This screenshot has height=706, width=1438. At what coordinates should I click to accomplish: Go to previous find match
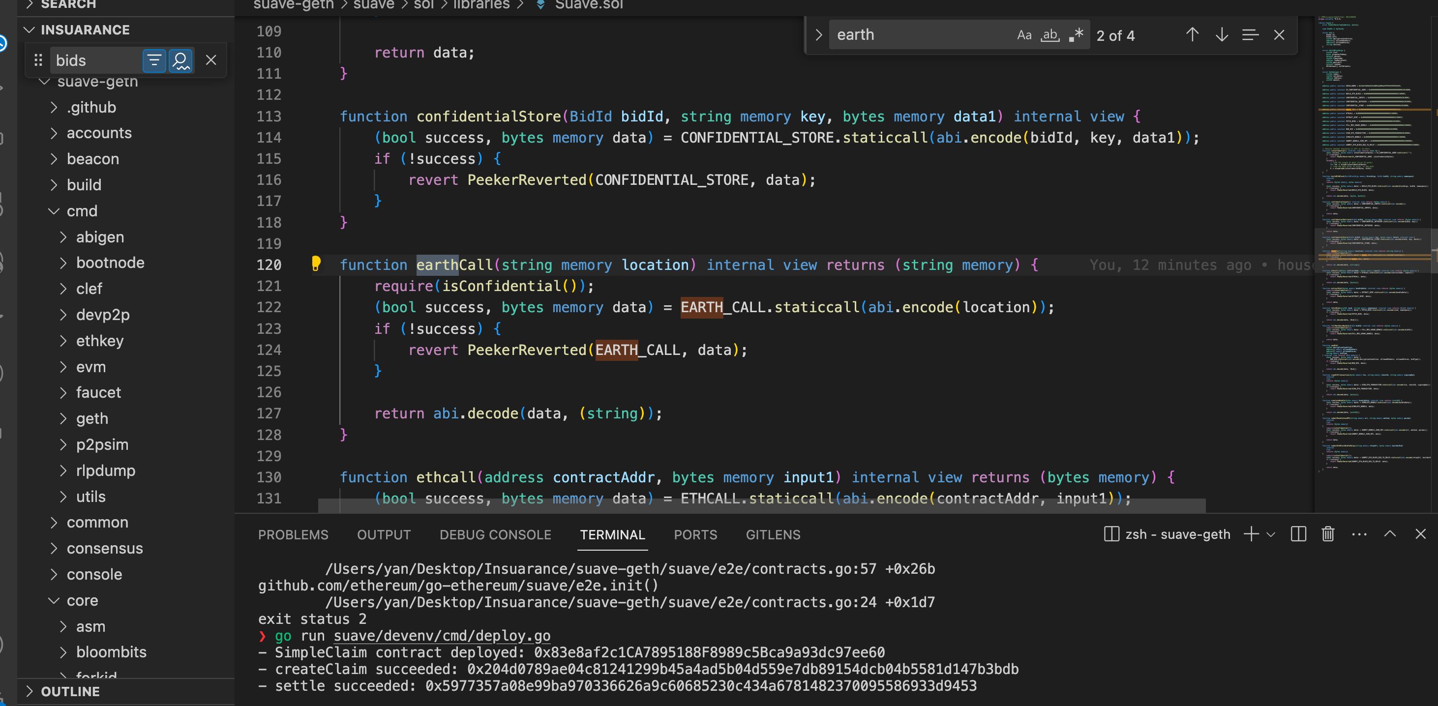(1192, 35)
